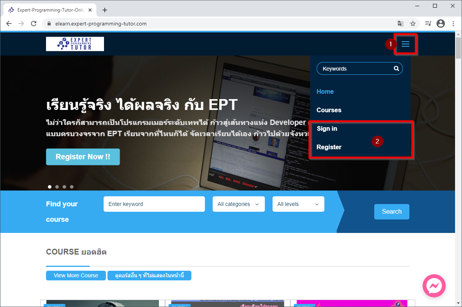This screenshot has width=462, height=307.
Task: Open the Chrome profile avatar
Action: click(x=440, y=24)
